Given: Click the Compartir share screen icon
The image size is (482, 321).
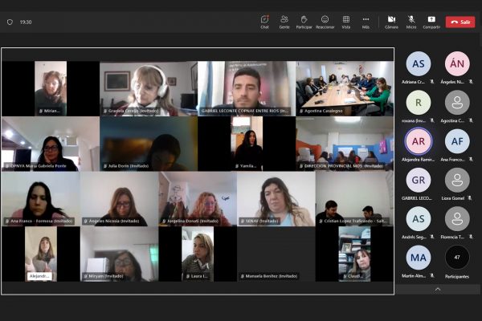Looking at the screenshot, I should 431,21.
